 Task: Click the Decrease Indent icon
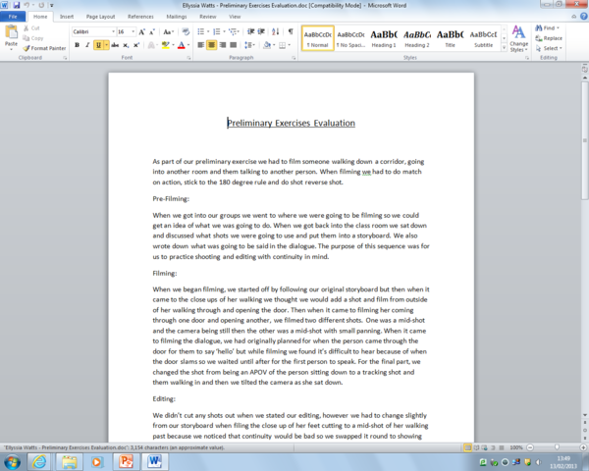(x=251, y=31)
